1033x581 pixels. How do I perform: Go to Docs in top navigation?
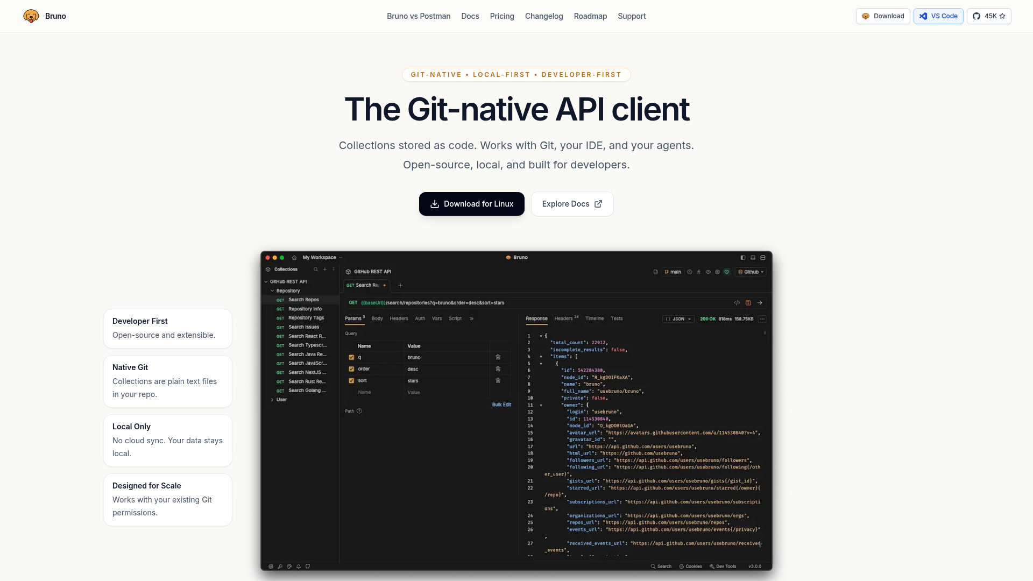(x=470, y=16)
